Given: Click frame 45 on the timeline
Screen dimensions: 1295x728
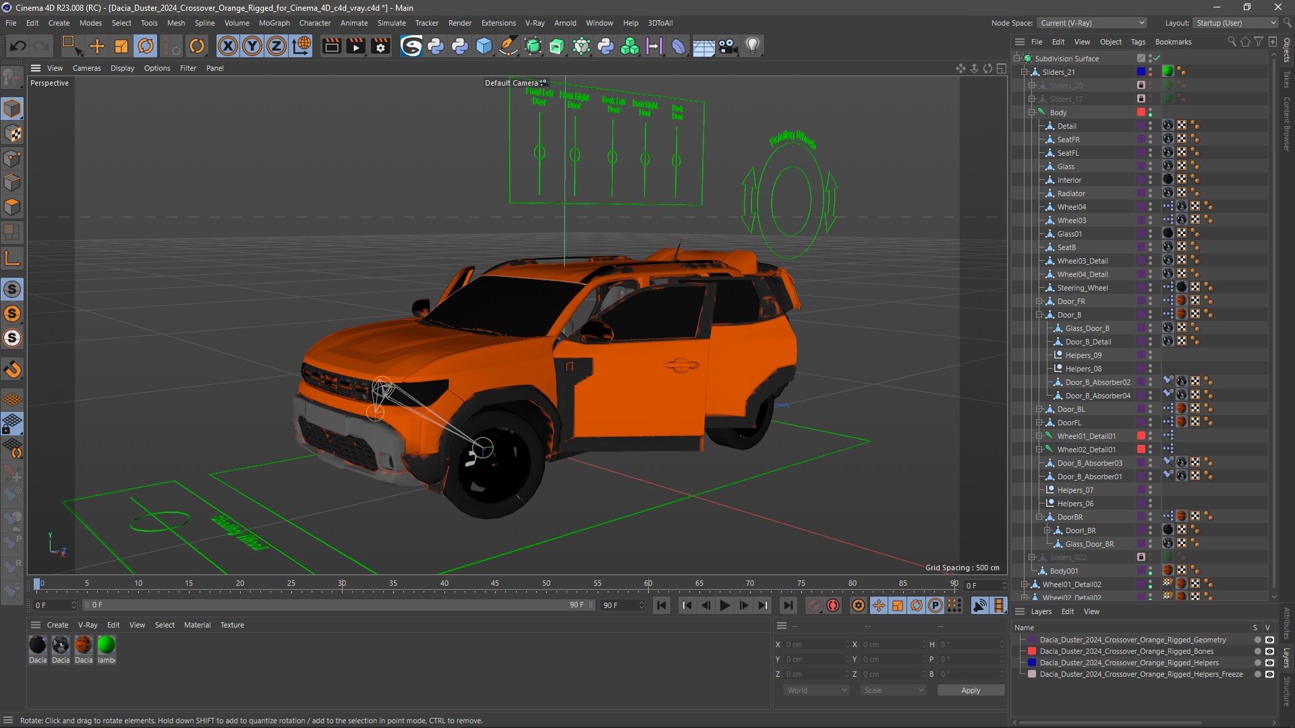Looking at the screenshot, I should point(494,583).
